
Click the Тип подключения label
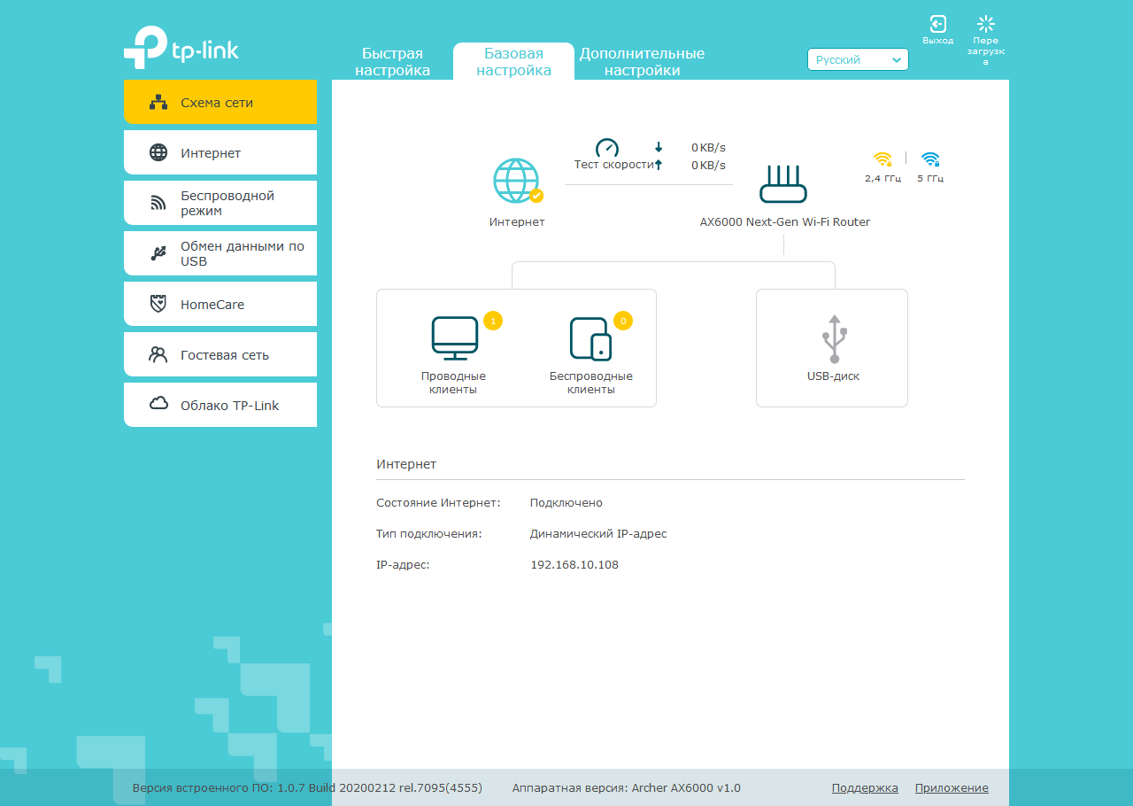pyautogui.click(x=429, y=533)
